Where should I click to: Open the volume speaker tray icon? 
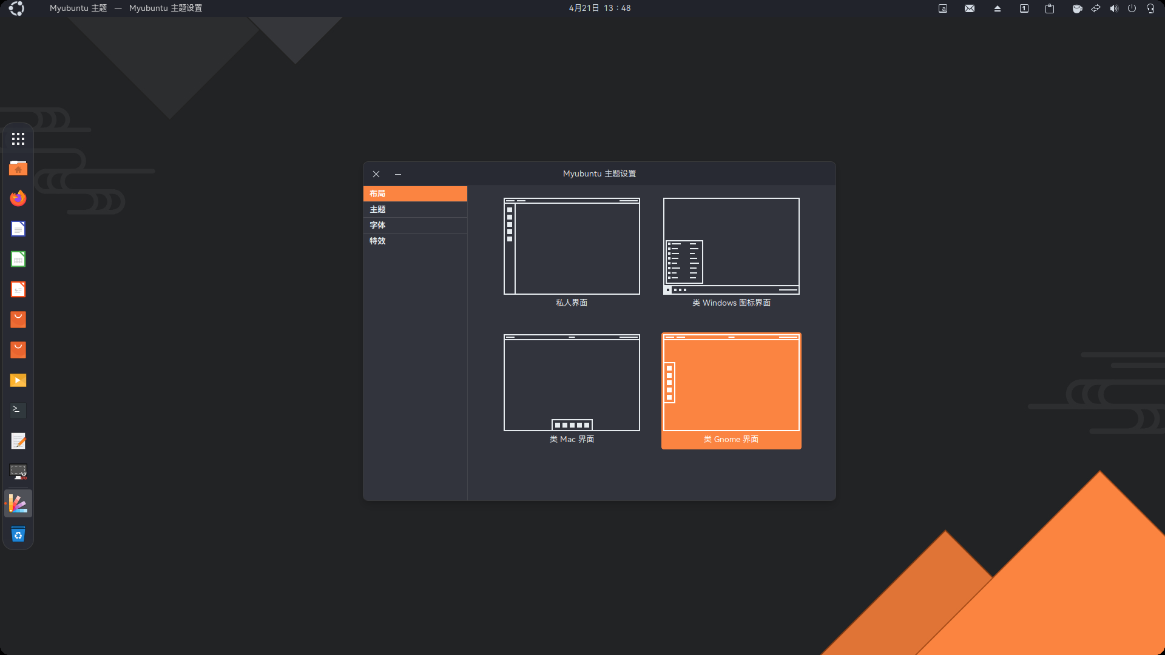point(1114,8)
